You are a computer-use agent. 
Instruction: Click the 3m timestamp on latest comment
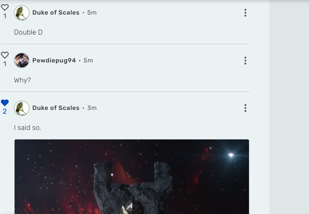[x=92, y=108]
